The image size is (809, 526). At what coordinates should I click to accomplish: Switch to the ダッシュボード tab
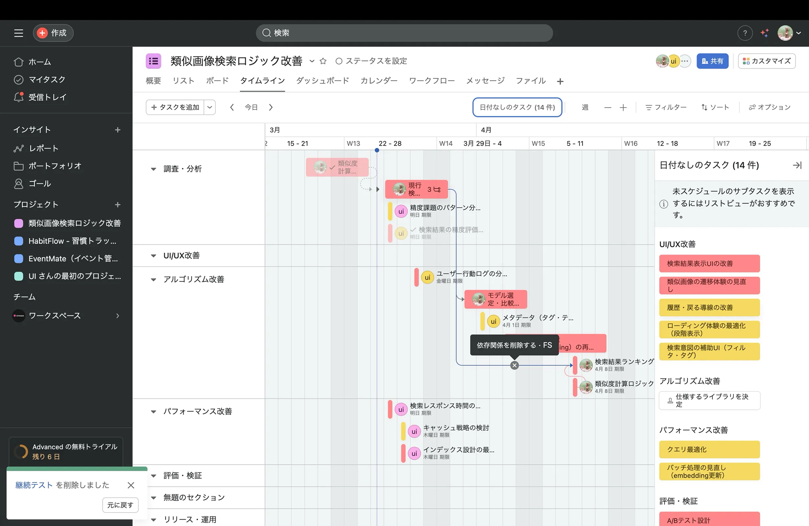(322, 81)
